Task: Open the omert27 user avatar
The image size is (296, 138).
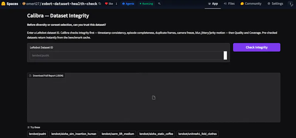Action: pos(24,4)
